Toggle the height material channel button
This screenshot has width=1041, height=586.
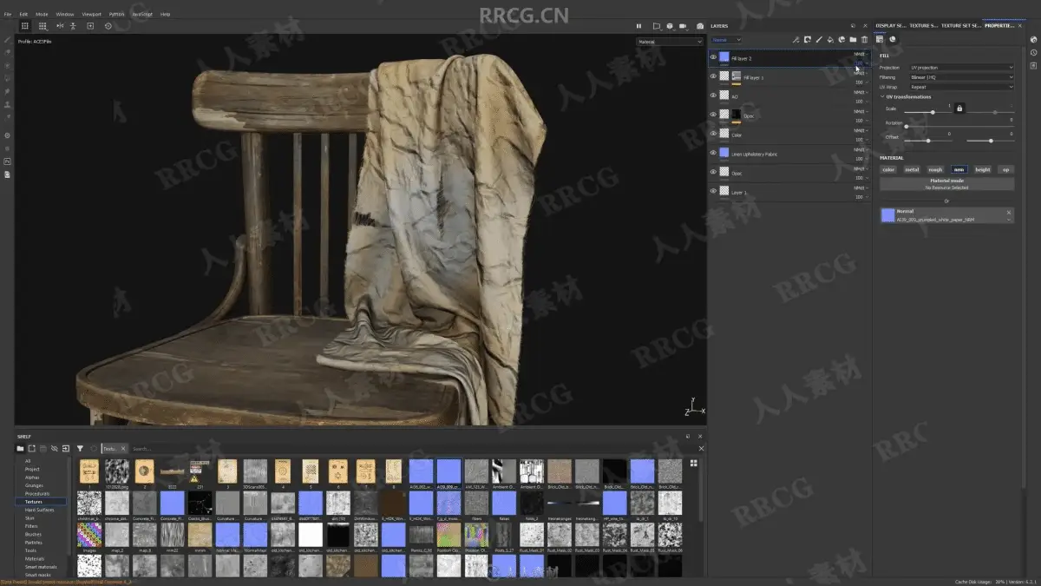point(982,169)
